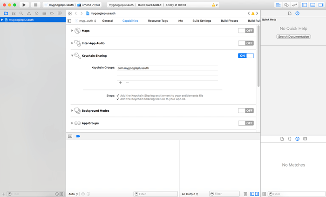Show related items grid icon in jump bar

[70, 14]
